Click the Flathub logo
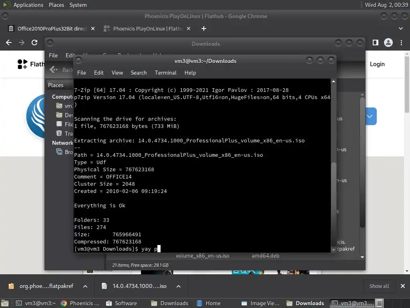 30,64
